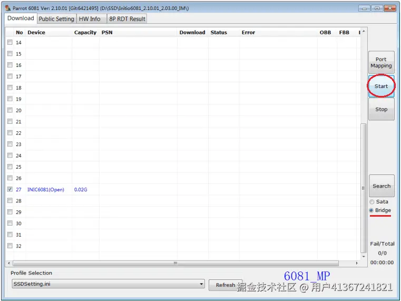Click the PSN column header

[138, 33]
